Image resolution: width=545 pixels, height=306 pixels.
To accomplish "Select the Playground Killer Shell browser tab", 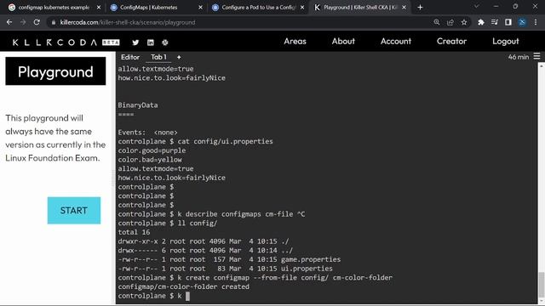I will click(359, 8).
